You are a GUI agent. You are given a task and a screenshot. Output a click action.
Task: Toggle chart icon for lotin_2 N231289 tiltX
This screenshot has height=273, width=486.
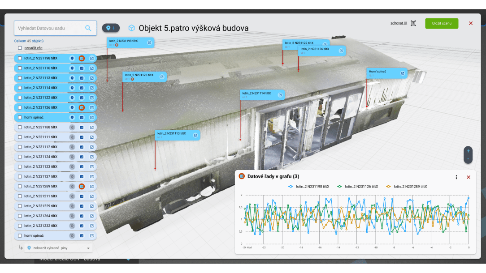(x=82, y=186)
